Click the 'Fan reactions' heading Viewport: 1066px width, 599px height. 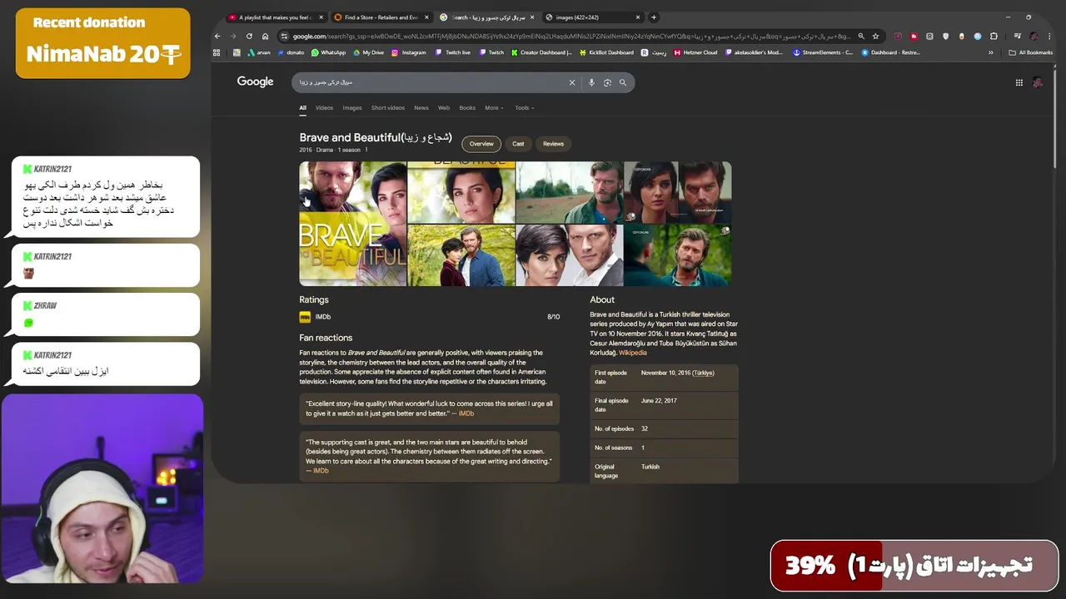point(326,338)
